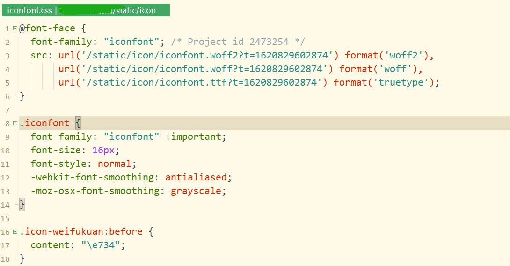
Task: Collapse the .iconfont rule fold marker
Action: (x=15, y=123)
